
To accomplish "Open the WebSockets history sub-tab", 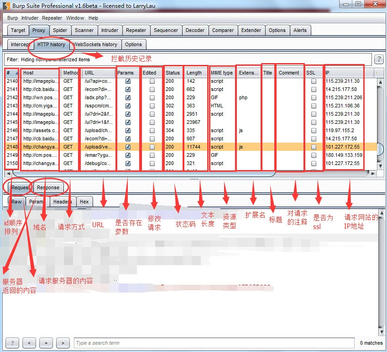I will tap(95, 44).
